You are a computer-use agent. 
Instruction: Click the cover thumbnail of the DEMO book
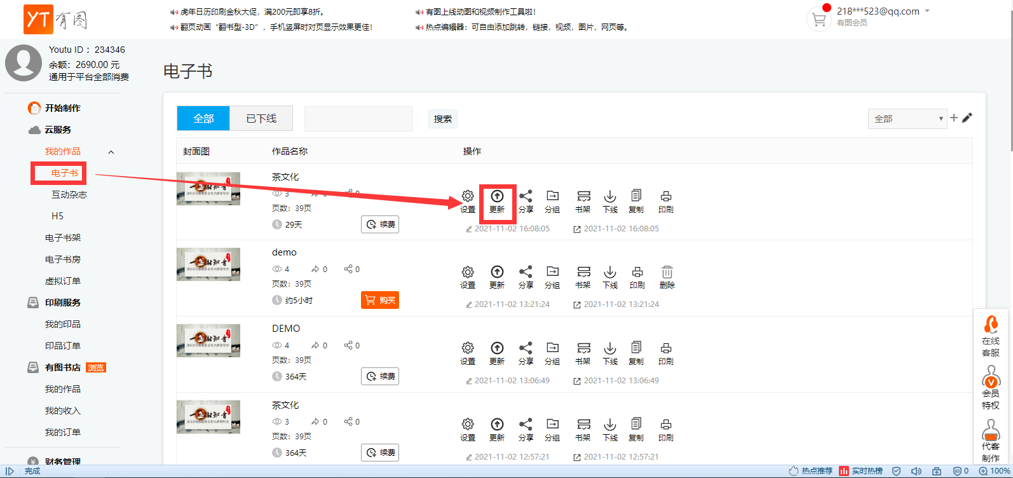tap(208, 341)
